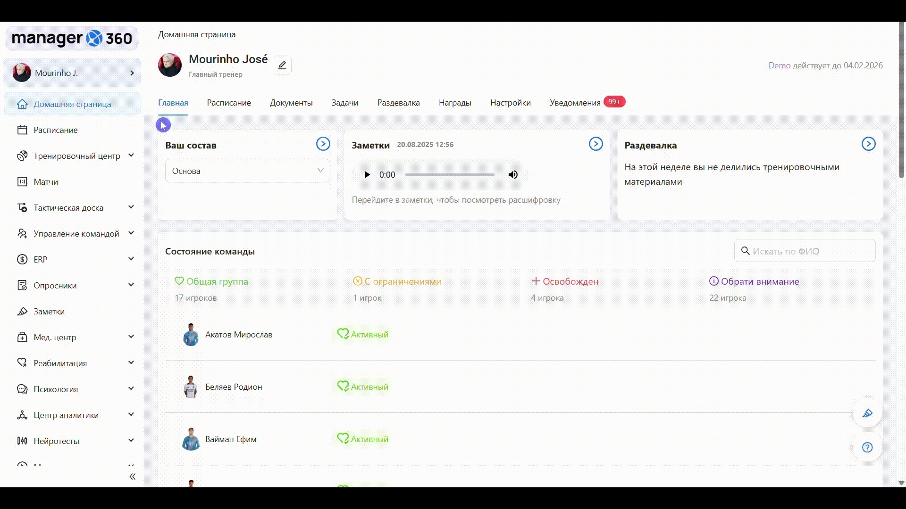Image resolution: width=906 pixels, height=509 pixels.
Task: Open Заметки card arrow icon
Action: pyautogui.click(x=596, y=144)
